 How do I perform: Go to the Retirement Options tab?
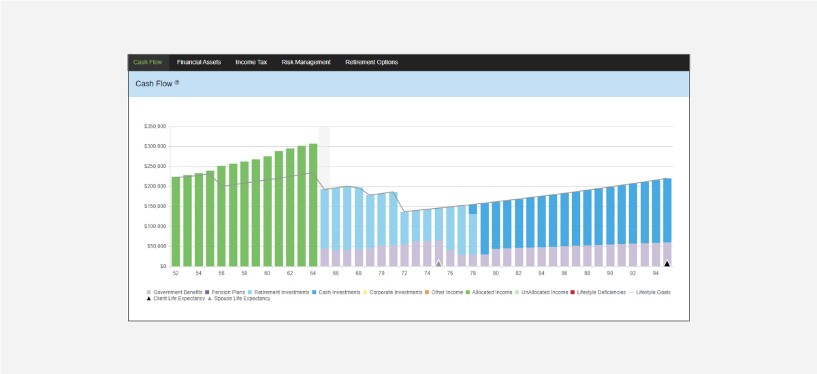tap(372, 63)
